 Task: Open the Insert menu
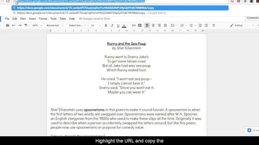tap(32, 19)
